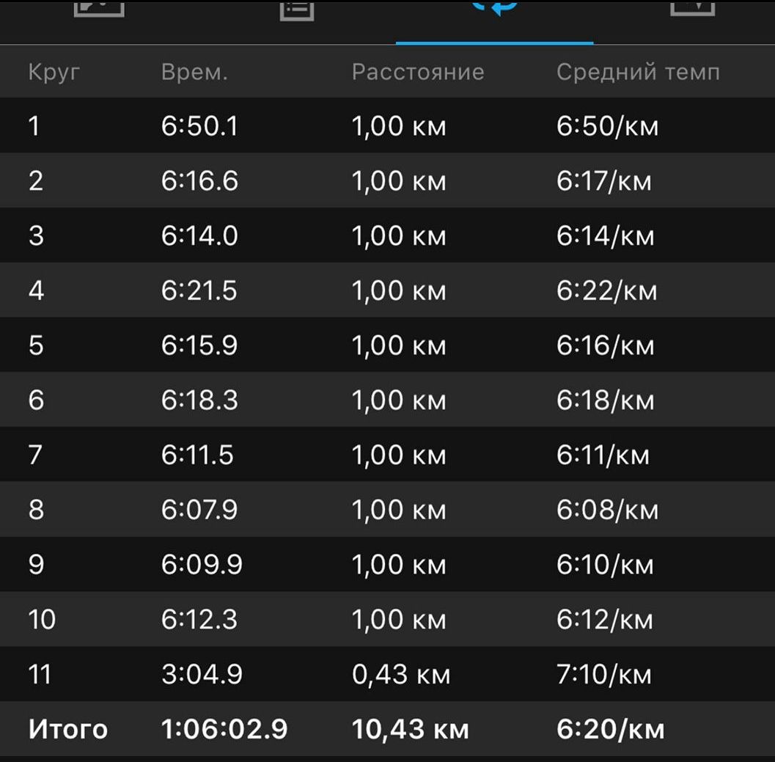Select lap 4 pace 6:22/км
This screenshot has height=762, width=775.
point(606,290)
